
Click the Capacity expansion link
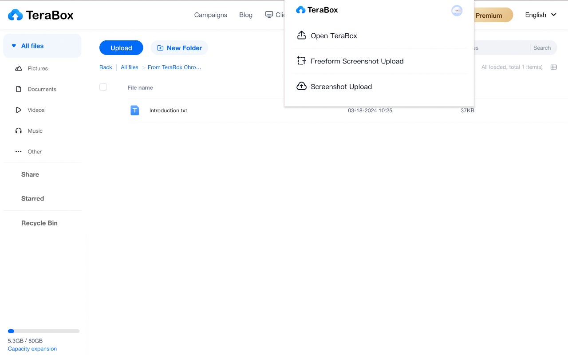pos(32,349)
